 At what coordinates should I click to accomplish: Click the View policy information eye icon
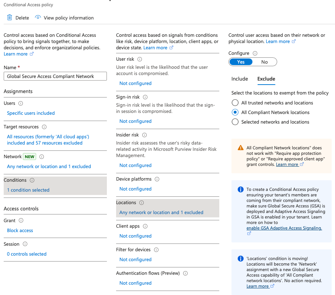coord(38,18)
